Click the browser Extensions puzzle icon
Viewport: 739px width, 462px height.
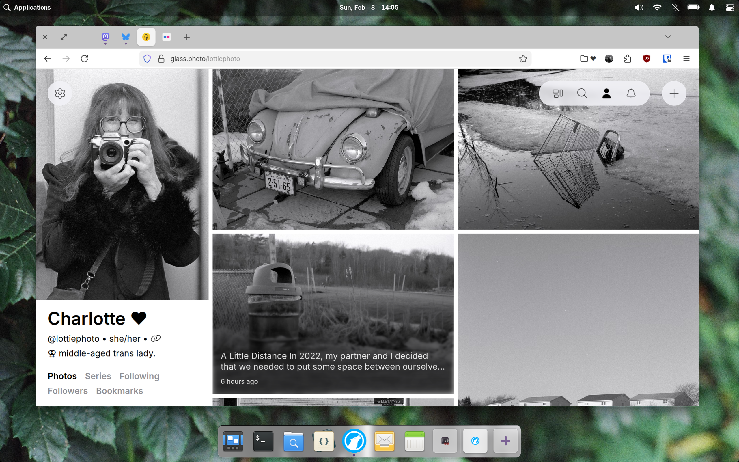point(628,59)
